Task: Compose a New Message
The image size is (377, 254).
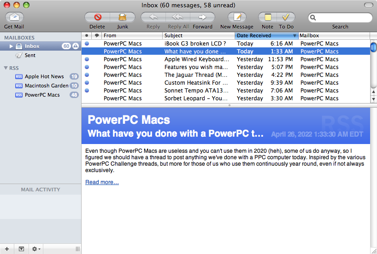Action: (x=237, y=17)
